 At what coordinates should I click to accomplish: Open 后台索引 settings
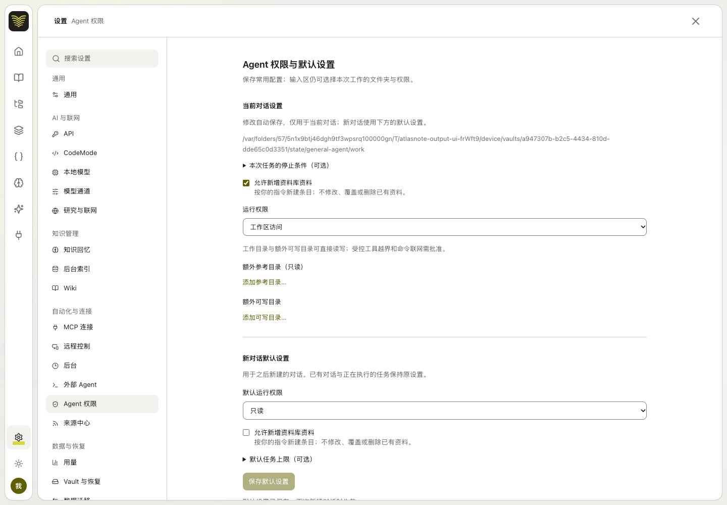click(x=102, y=269)
